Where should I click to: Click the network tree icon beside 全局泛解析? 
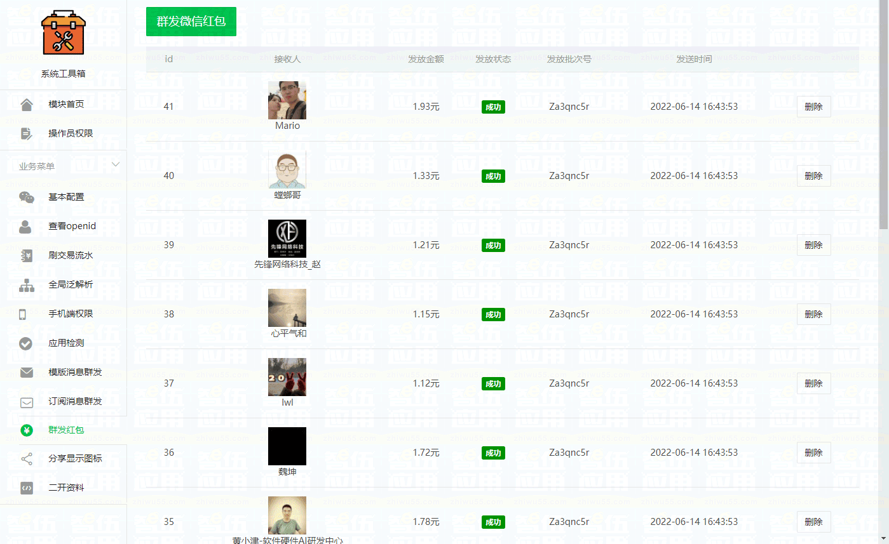coord(26,285)
